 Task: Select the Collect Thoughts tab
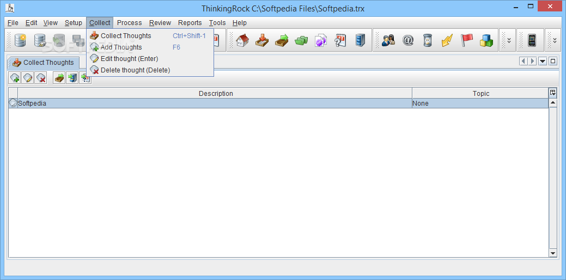click(43, 63)
